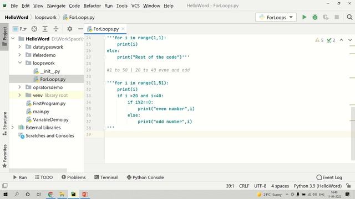Jump to next highlighted error arrow

[350, 40]
